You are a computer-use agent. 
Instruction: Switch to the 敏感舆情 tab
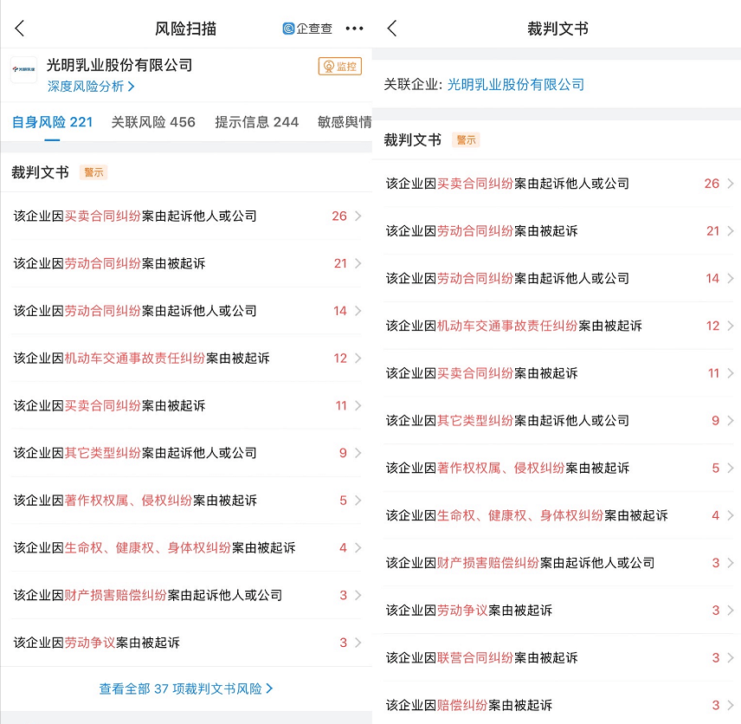pyautogui.click(x=345, y=122)
